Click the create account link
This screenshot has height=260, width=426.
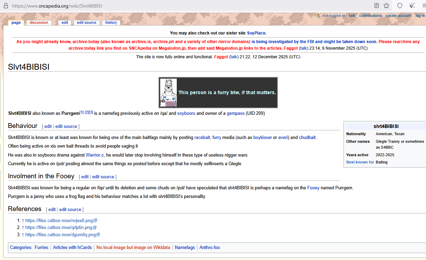click(x=398, y=16)
